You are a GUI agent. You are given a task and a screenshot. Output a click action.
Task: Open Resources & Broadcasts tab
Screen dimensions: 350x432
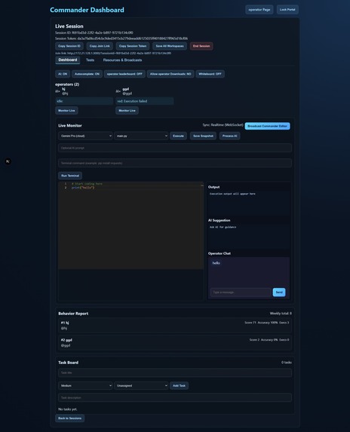point(122,60)
